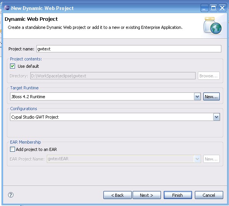This screenshot has height=206, width=229.
Task: Toggle the Use default checkbox
Action: coord(13,66)
